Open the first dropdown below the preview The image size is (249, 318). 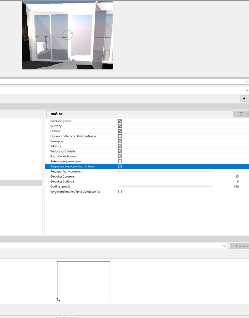tap(124, 82)
